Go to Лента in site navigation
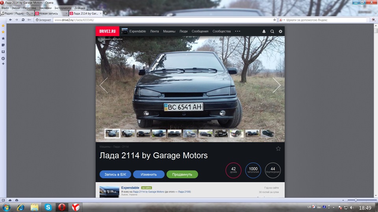Screen dimensions: 378x212 [x=154, y=31]
